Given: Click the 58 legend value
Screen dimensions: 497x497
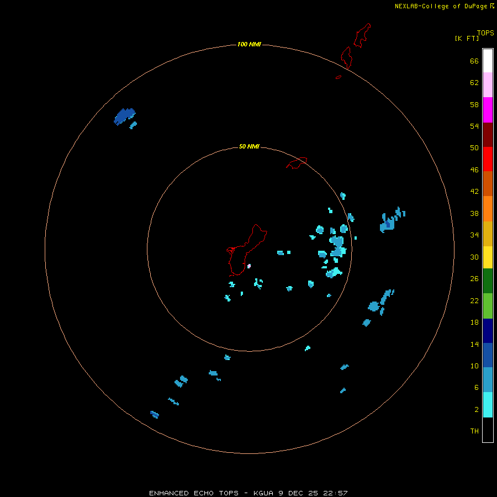Looking at the screenshot, I should (x=474, y=104).
